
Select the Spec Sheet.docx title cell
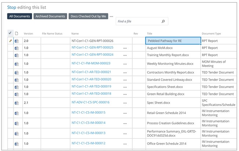pyautogui.click(x=173, y=103)
